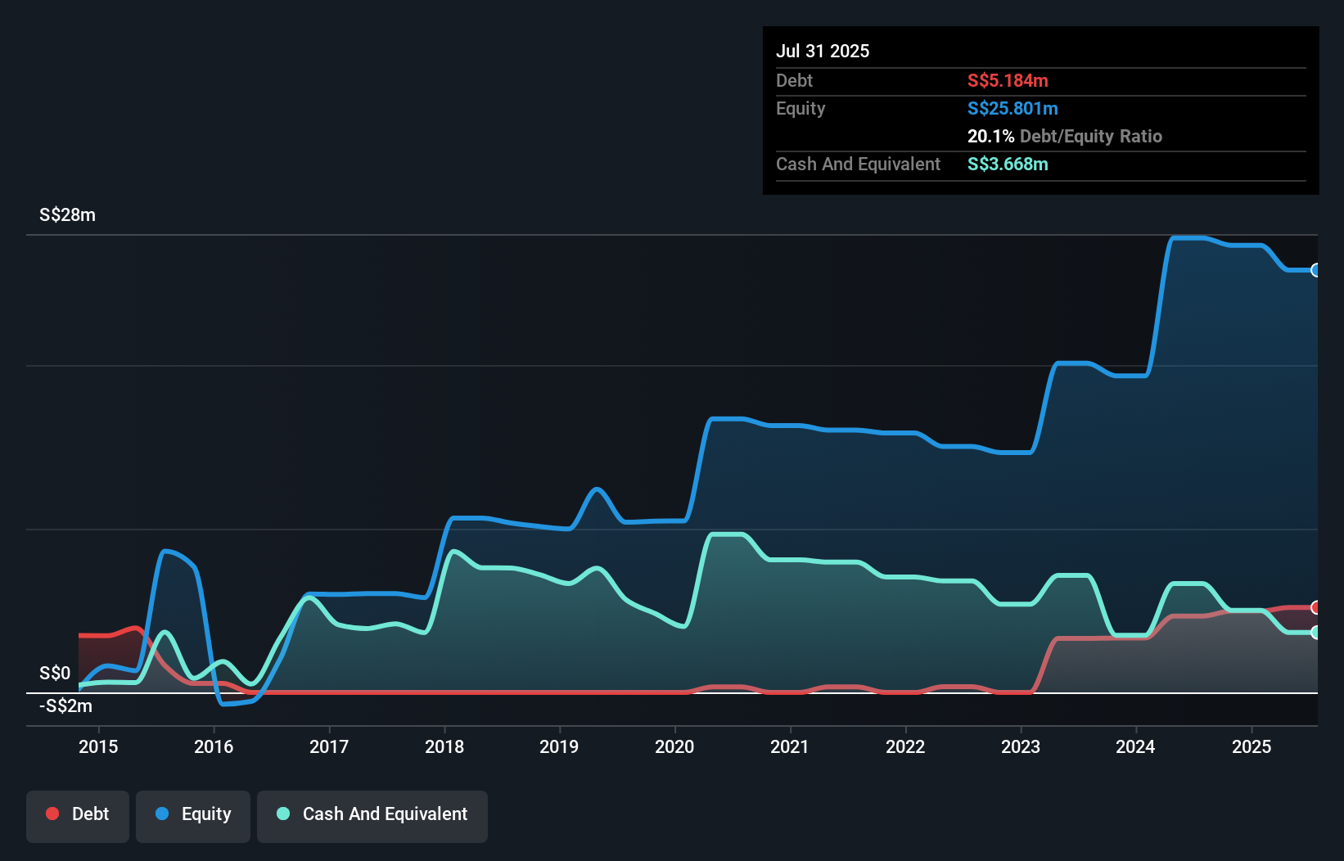Click the Equity value S$25.801m in tooltip
This screenshot has height=861, width=1344.
1013,108
